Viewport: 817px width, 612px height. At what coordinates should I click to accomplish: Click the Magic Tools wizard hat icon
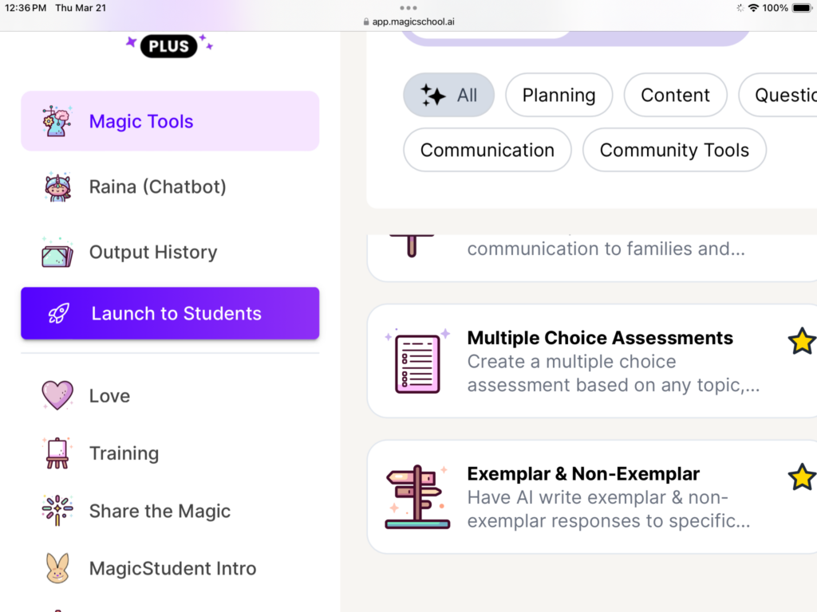(57, 121)
